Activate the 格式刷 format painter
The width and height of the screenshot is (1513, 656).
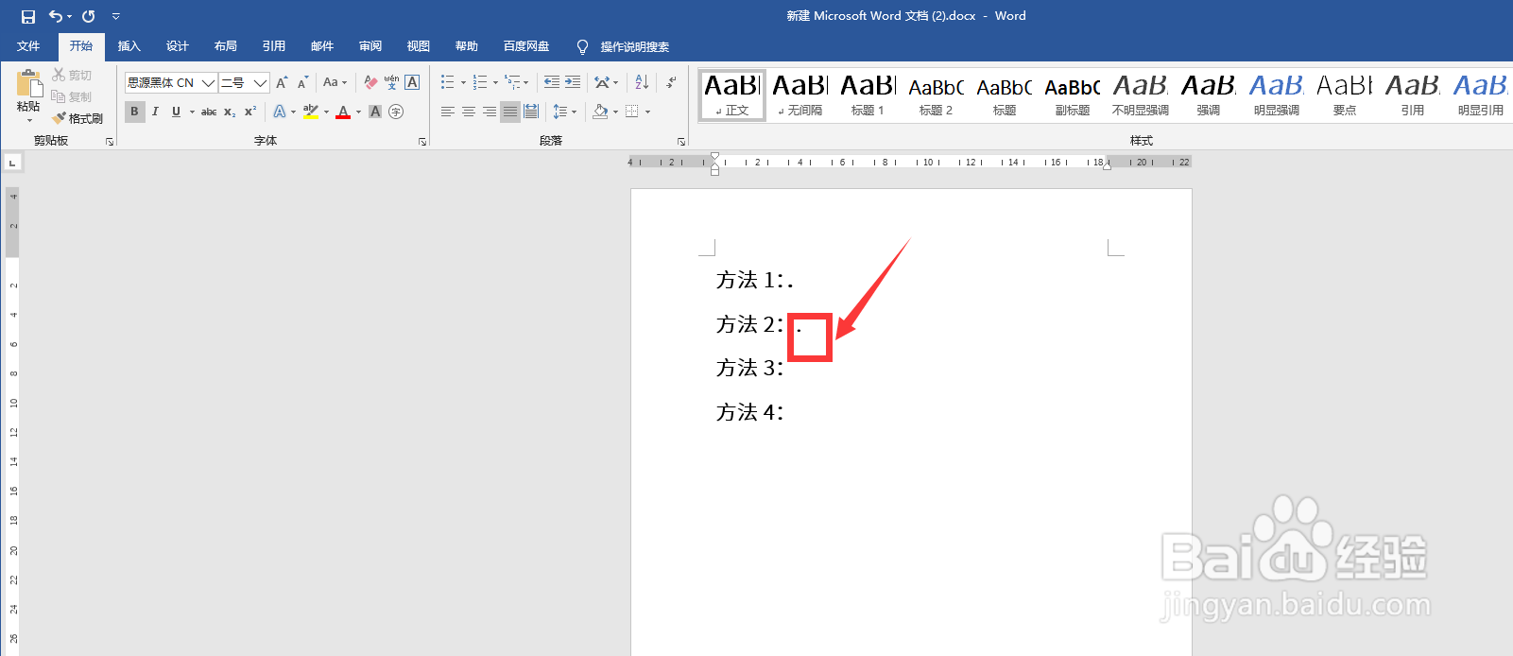coord(77,118)
